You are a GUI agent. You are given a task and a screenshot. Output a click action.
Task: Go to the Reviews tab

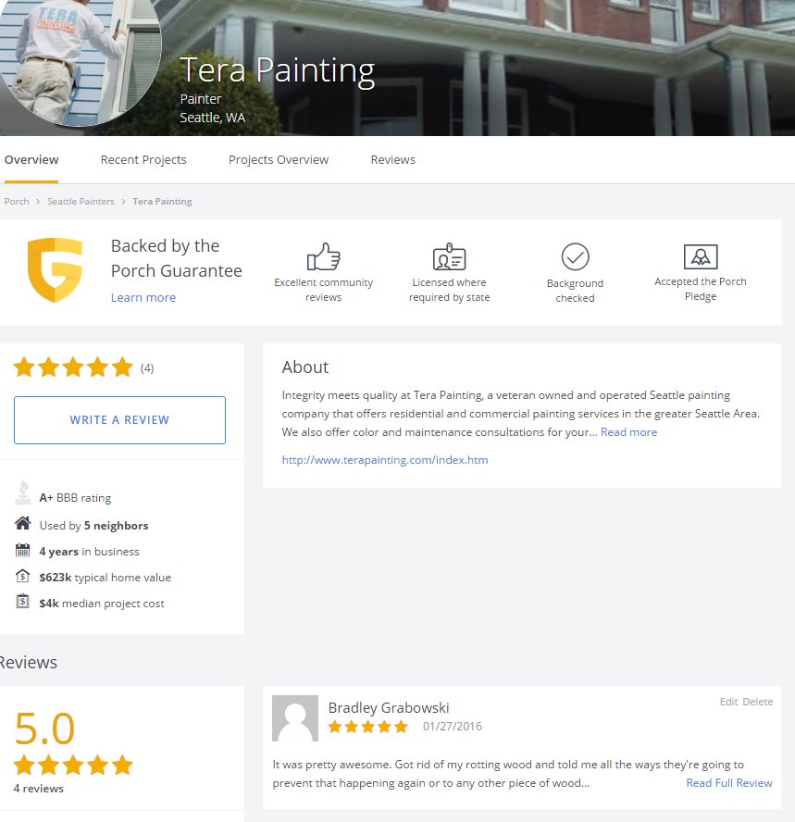pos(393,160)
